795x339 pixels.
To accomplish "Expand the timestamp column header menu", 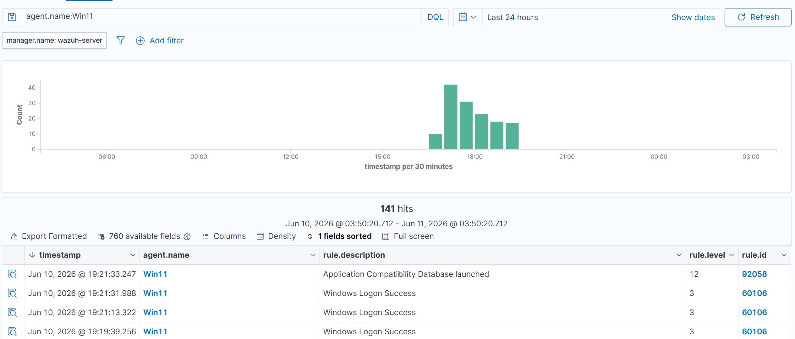I will 133,255.
